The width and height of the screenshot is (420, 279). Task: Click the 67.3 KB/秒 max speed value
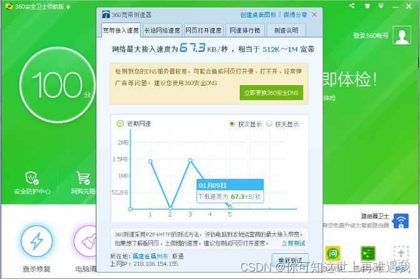192,48
